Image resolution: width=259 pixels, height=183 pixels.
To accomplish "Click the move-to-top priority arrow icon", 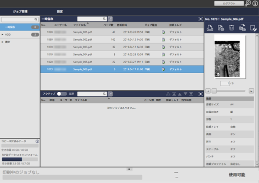I will [x=174, y=94].
